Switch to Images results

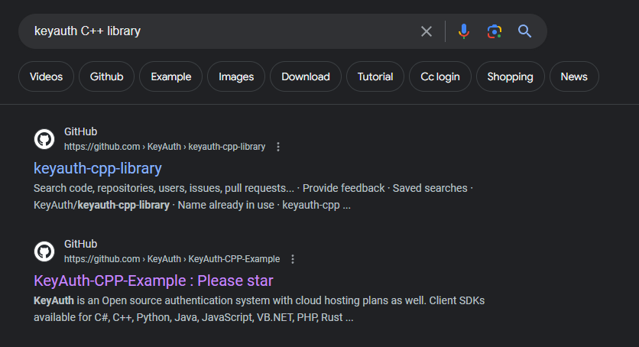[x=236, y=76]
